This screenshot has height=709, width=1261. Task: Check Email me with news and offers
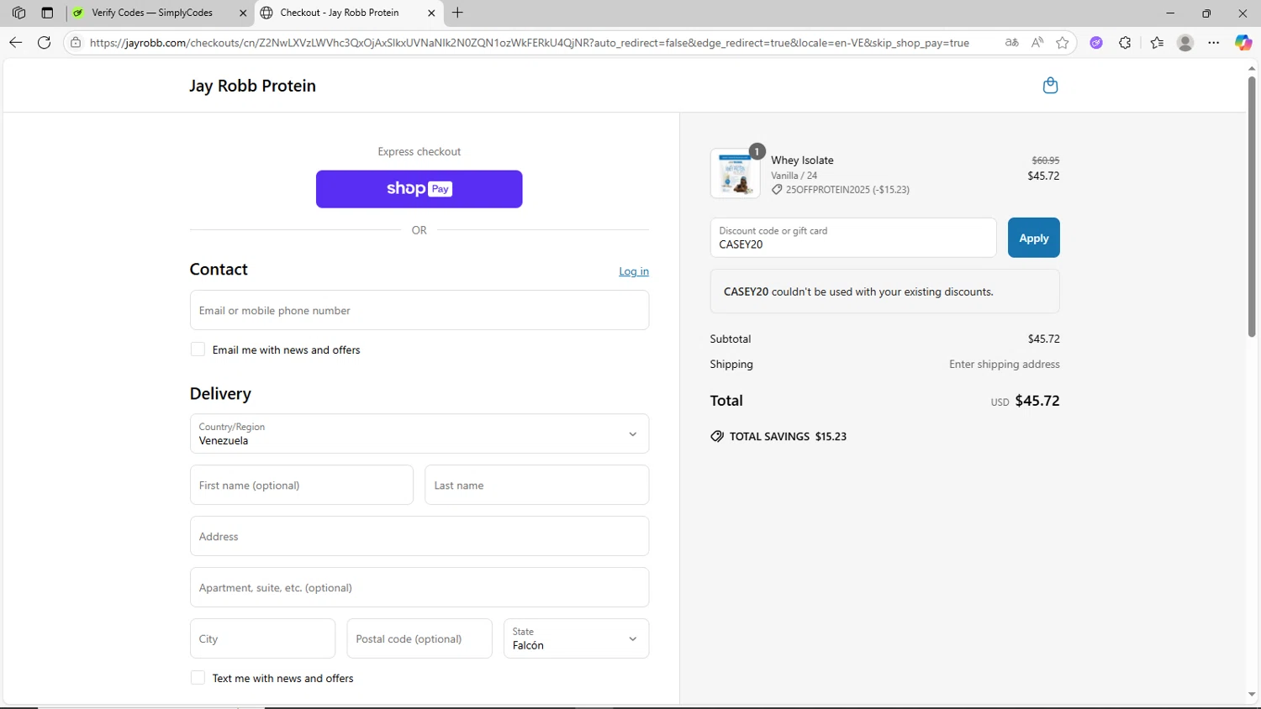coord(198,349)
